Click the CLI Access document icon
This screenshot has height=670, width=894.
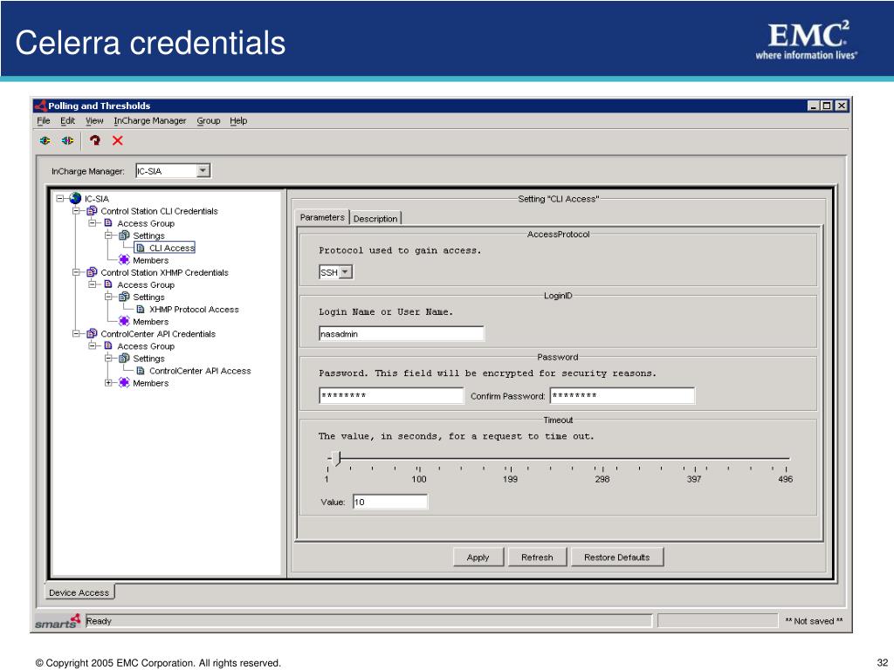pyautogui.click(x=141, y=248)
